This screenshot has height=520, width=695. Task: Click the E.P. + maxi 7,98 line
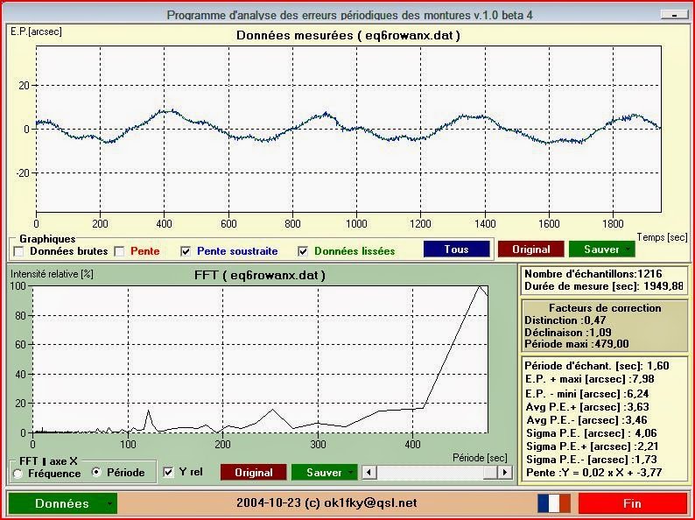[589, 379]
